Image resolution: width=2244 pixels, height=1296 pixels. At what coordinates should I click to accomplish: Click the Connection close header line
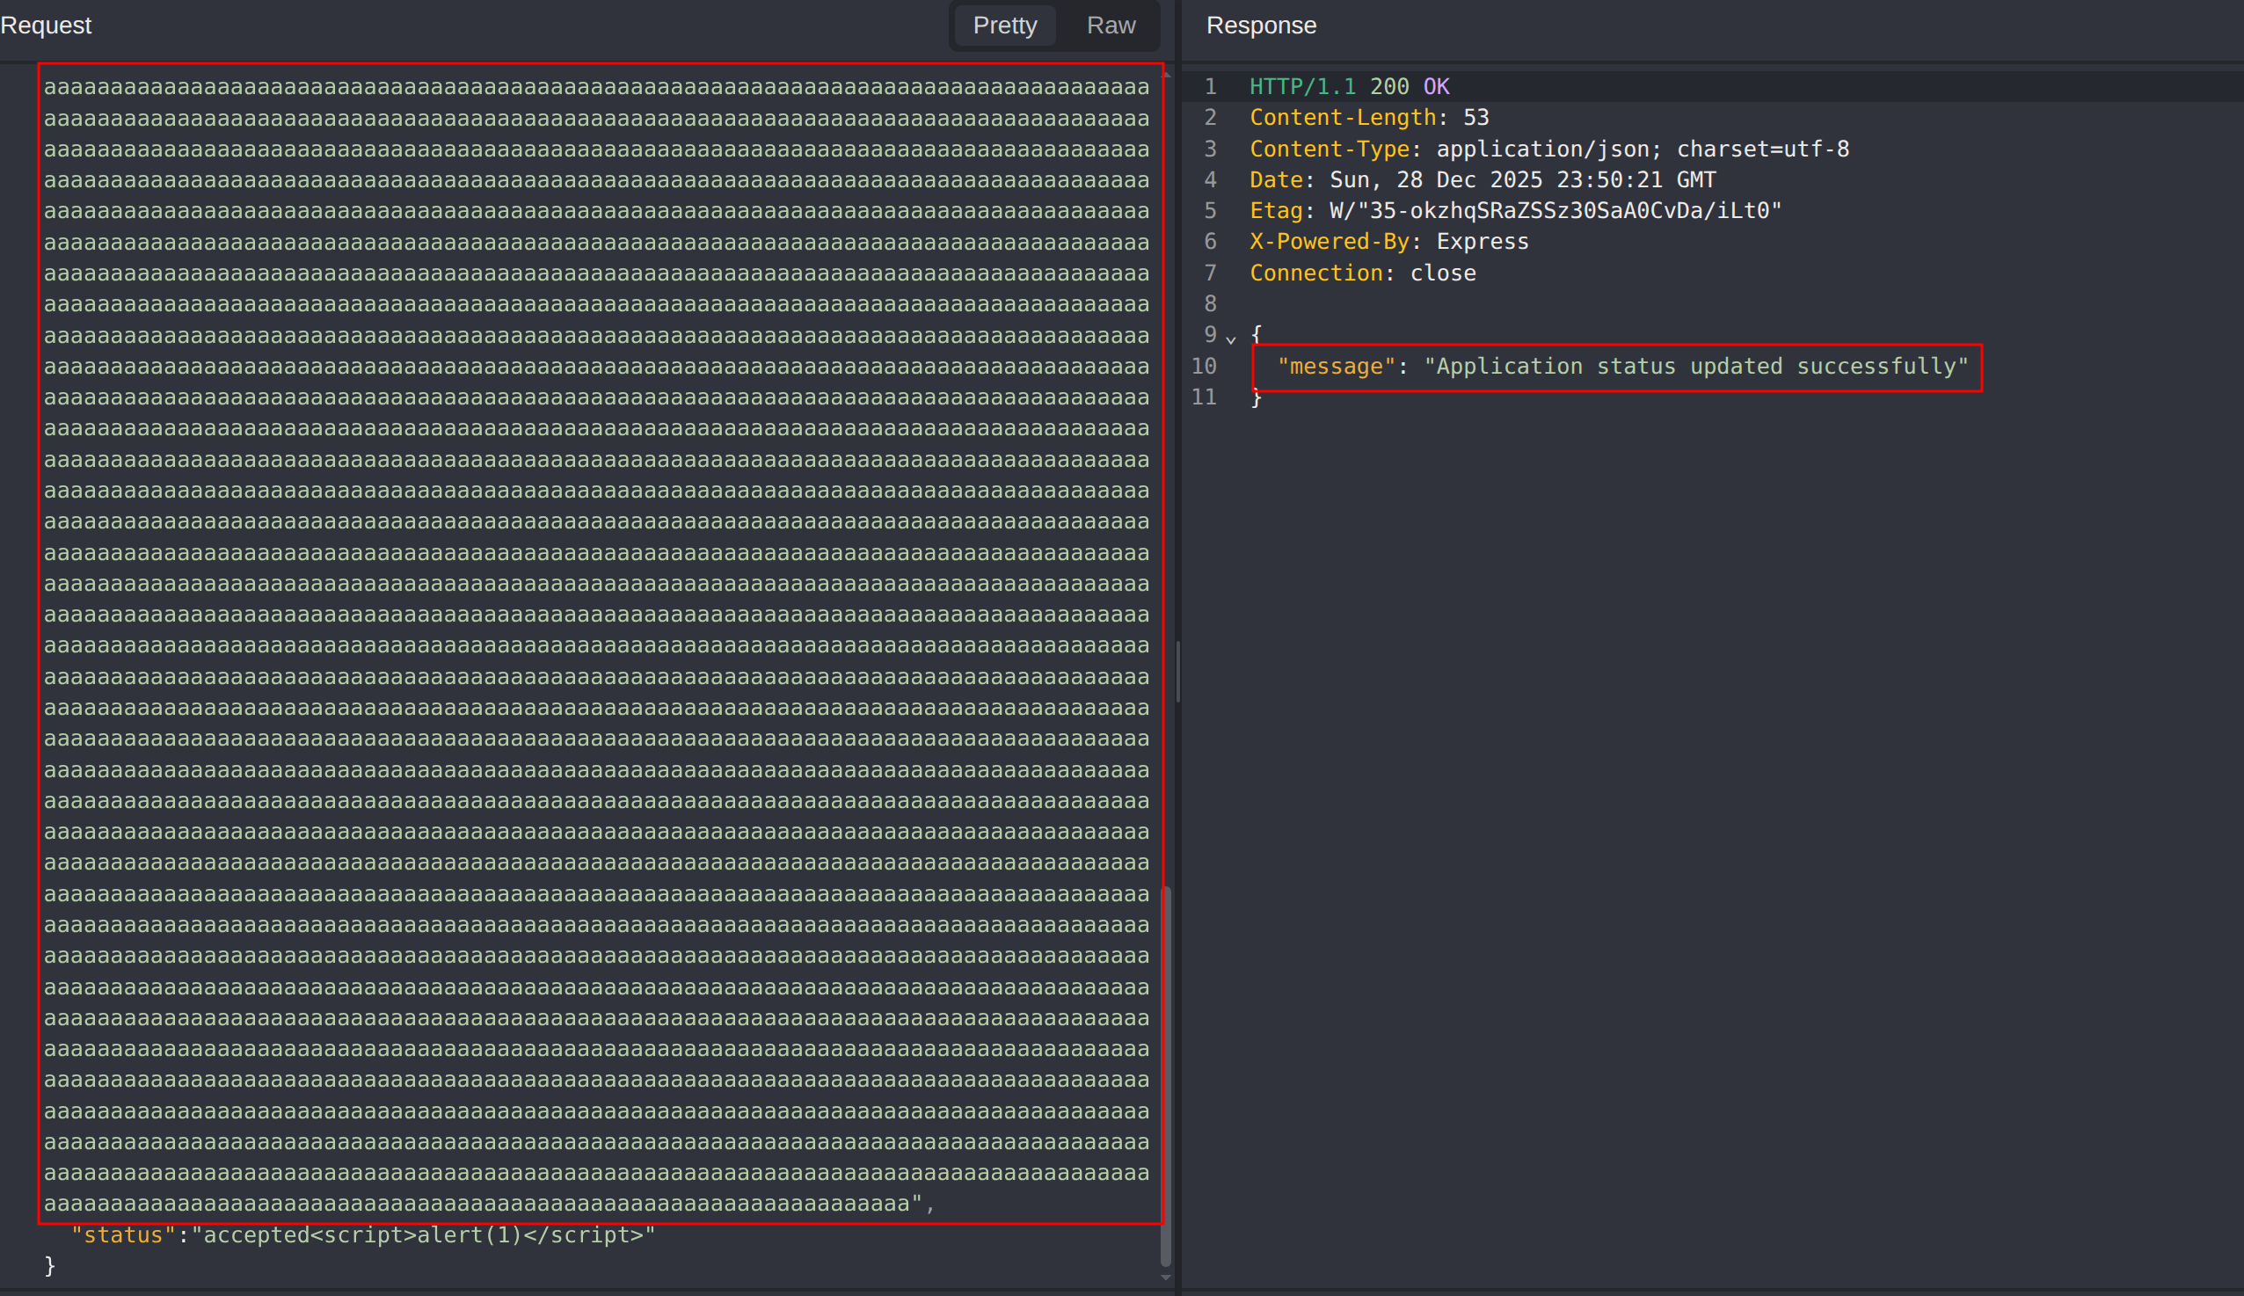coord(1362,273)
